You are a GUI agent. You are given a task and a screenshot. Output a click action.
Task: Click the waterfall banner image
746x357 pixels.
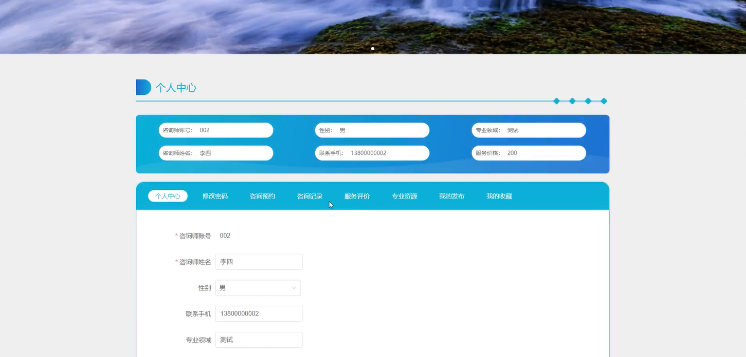(373, 26)
